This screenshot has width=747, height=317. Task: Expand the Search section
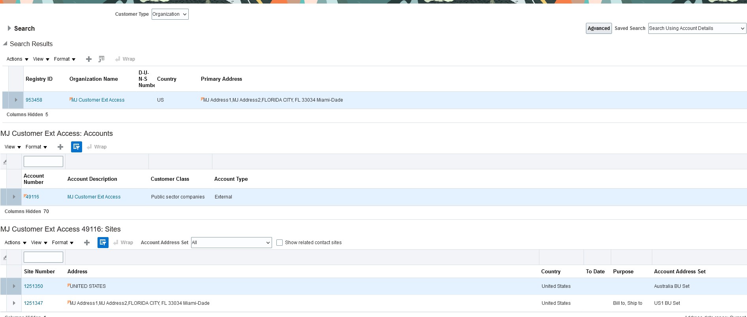coord(9,28)
